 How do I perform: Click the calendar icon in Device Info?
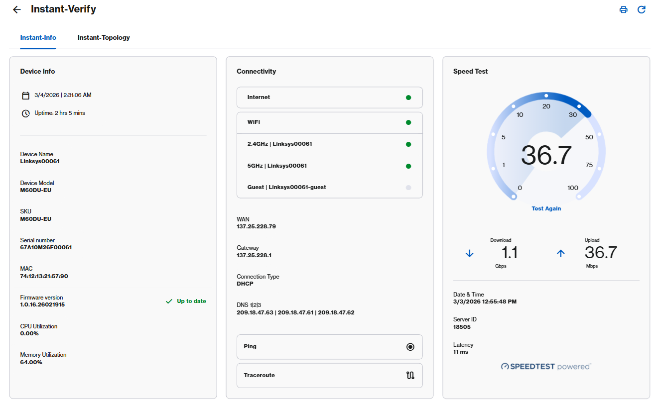point(25,95)
